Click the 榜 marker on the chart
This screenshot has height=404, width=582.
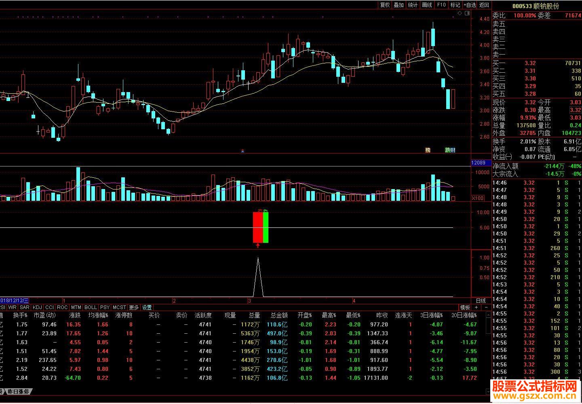[x=428, y=150]
